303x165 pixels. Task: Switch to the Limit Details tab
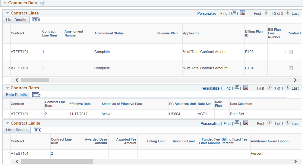pos(17,130)
